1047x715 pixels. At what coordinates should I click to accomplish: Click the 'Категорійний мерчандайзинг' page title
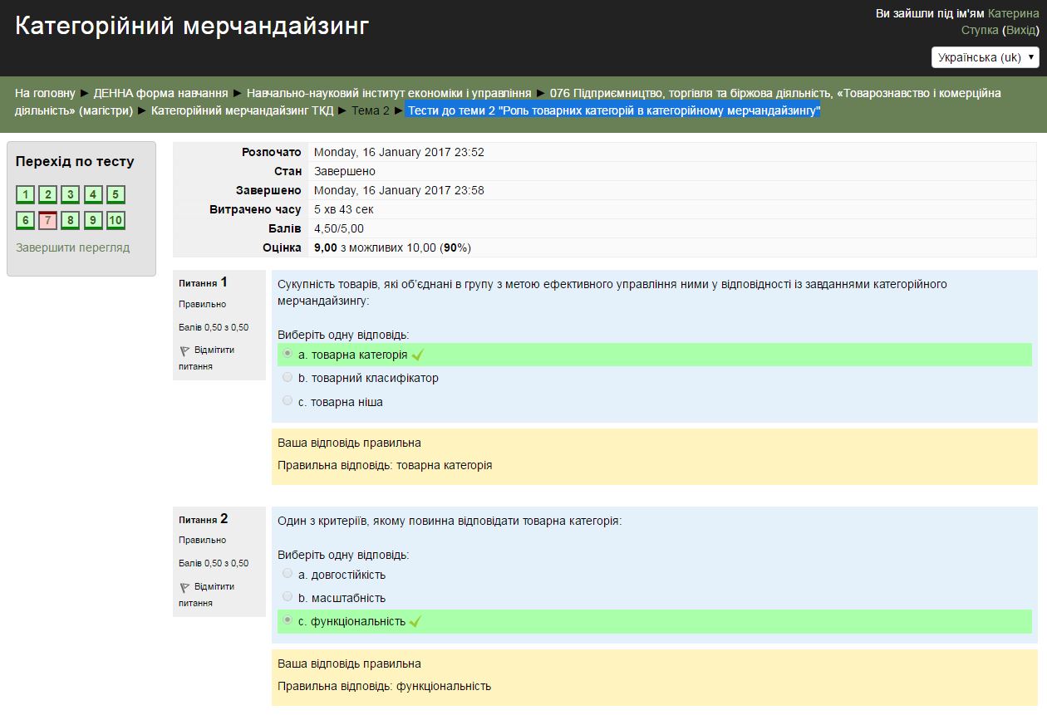(192, 27)
